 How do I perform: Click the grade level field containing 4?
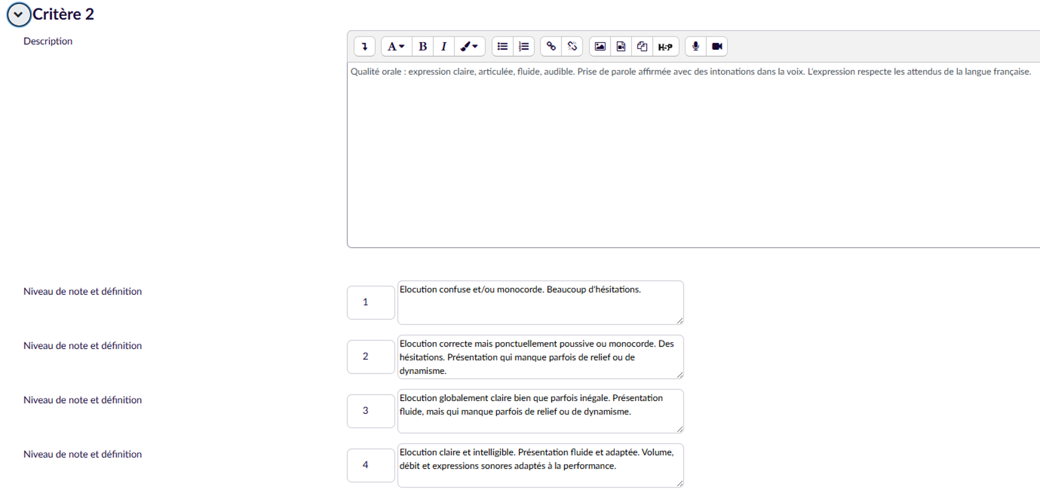pyautogui.click(x=371, y=465)
